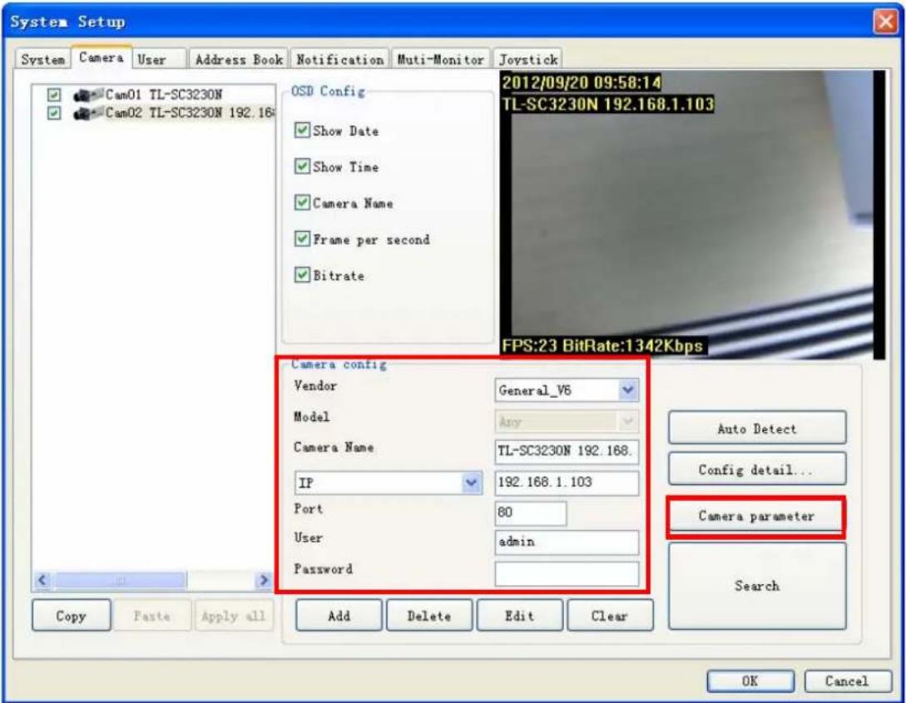Click the empty Password field
Screen dimensions: 906x703
[x=567, y=573]
